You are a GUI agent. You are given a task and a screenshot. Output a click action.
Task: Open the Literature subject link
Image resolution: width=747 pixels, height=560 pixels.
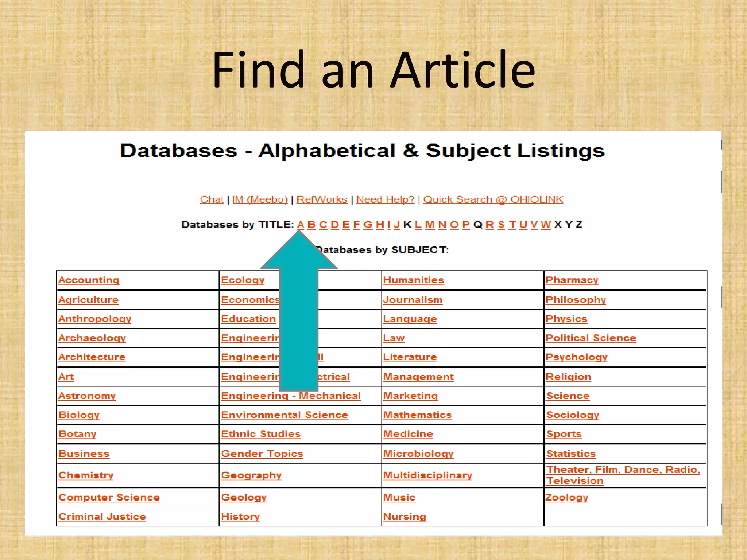pos(410,357)
